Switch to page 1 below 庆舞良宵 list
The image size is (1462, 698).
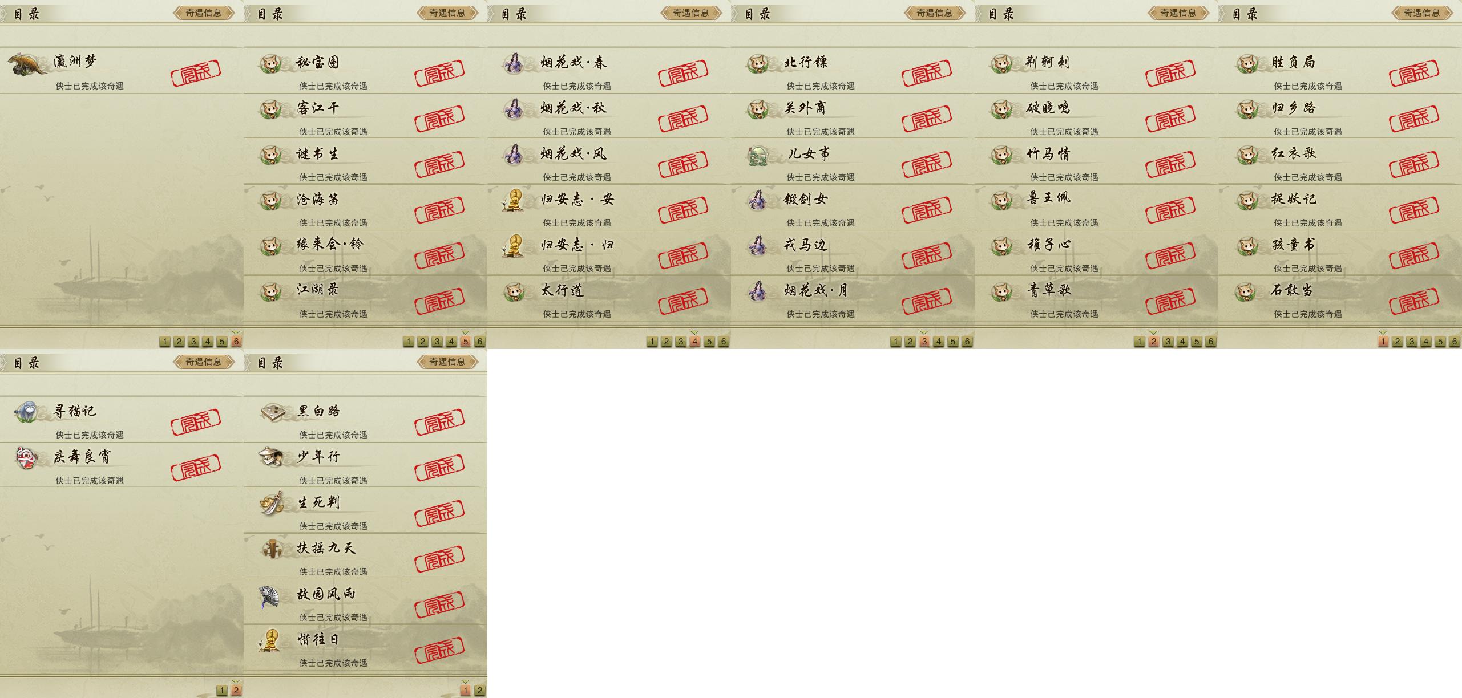point(222,691)
